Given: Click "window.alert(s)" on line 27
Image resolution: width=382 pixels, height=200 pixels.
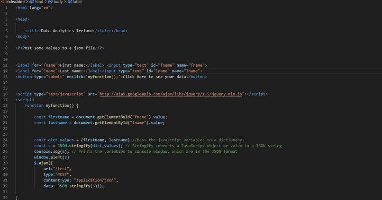Looking at the screenshot, I should 51,157.
